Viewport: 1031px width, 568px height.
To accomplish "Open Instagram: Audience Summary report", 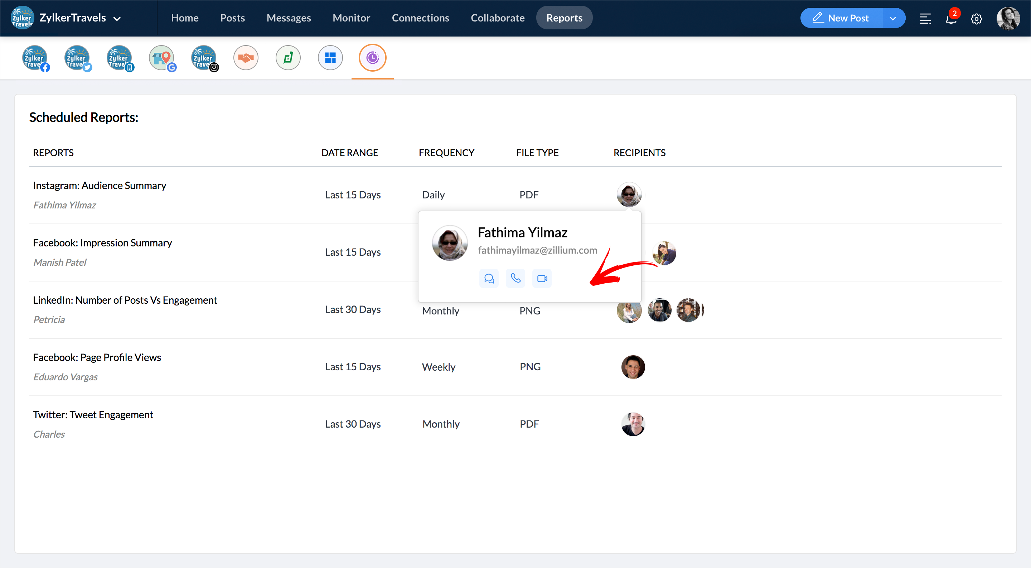I will click(99, 185).
